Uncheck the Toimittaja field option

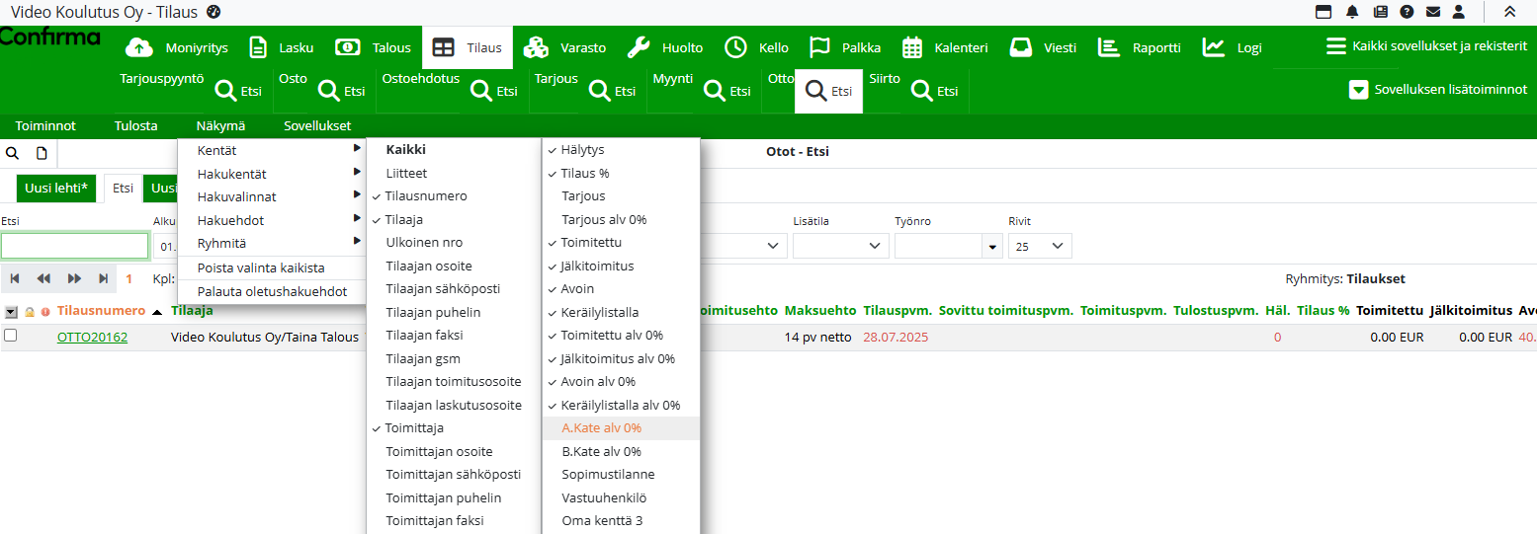pyautogui.click(x=414, y=428)
